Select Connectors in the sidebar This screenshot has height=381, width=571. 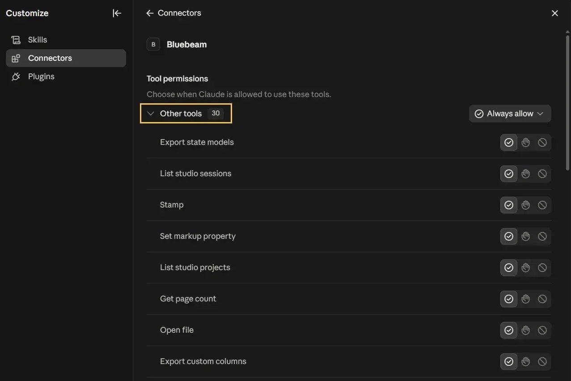tap(66, 58)
